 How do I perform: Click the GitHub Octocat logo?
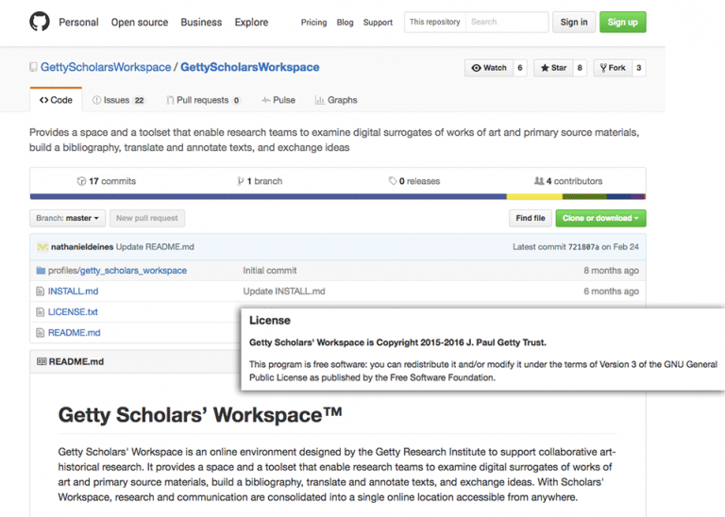[x=40, y=22]
